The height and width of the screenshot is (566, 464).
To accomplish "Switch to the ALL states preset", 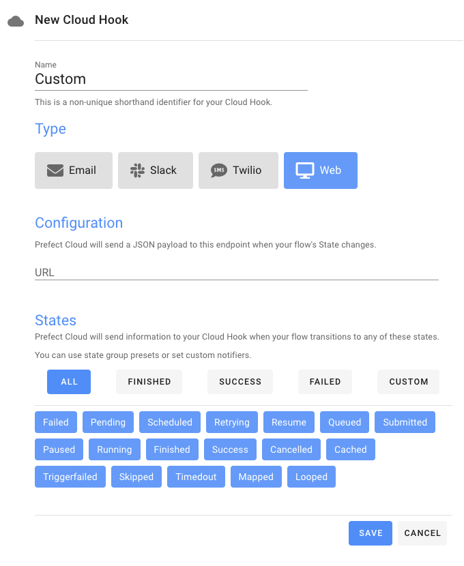I will coord(69,382).
